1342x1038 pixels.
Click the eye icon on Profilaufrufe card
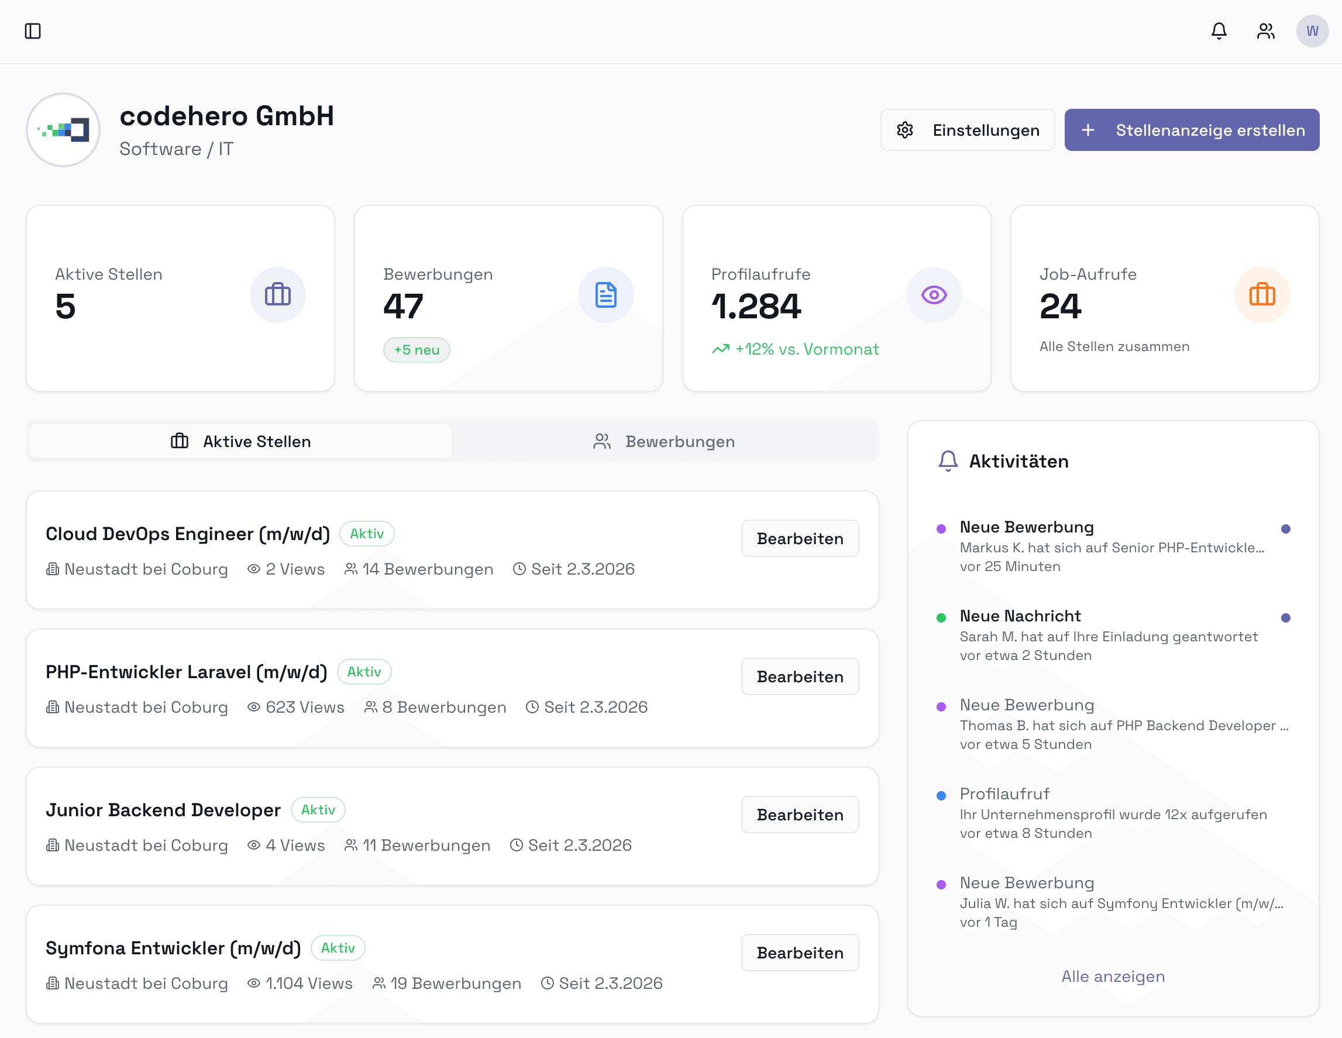tap(934, 295)
